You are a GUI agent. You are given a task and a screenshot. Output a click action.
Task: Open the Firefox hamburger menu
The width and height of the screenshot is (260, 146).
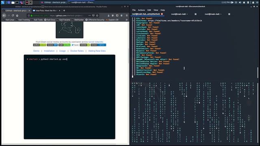(127, 15)
